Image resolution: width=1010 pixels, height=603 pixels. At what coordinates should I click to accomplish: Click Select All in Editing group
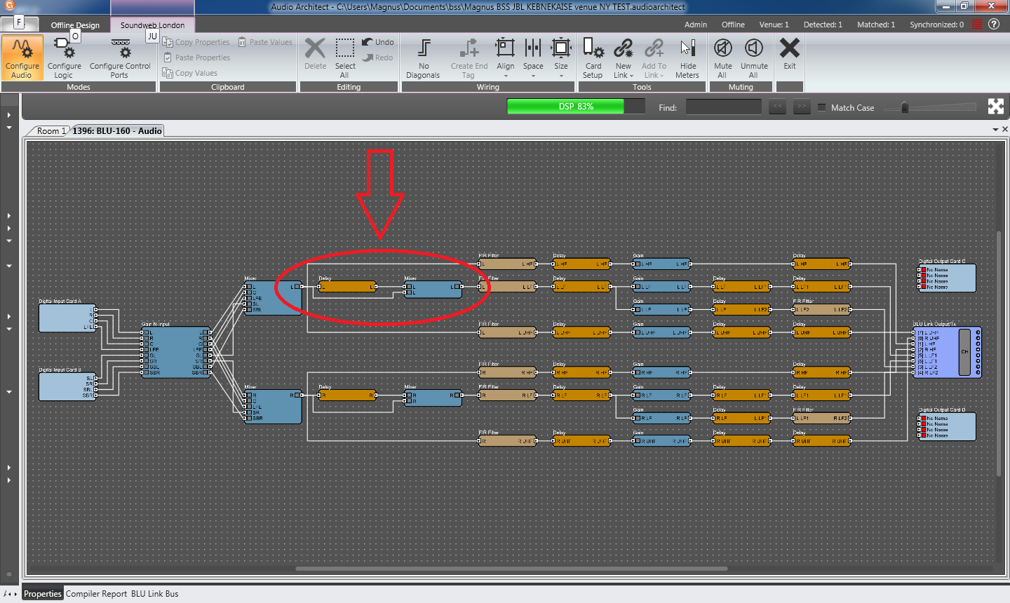coord(344,57)
